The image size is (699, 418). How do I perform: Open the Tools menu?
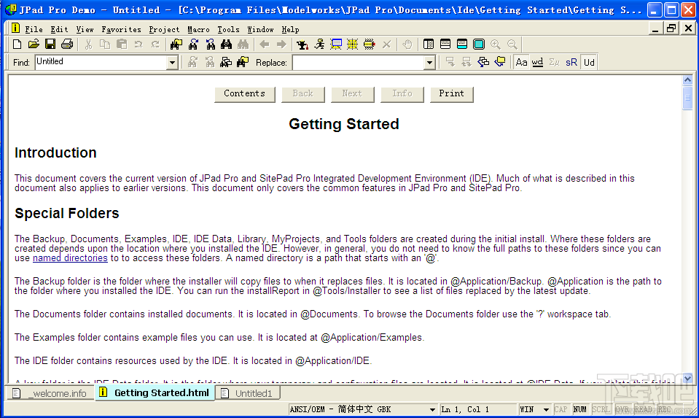tap(228, 29)
